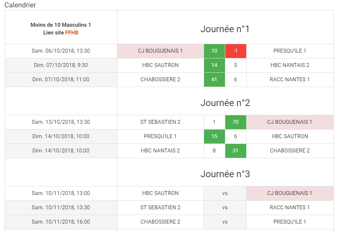Screen dimensions: 337x234
Task: Click vs cell for HBC SAUTRON match
Action: pyautogui.click(x=225, y=193)
